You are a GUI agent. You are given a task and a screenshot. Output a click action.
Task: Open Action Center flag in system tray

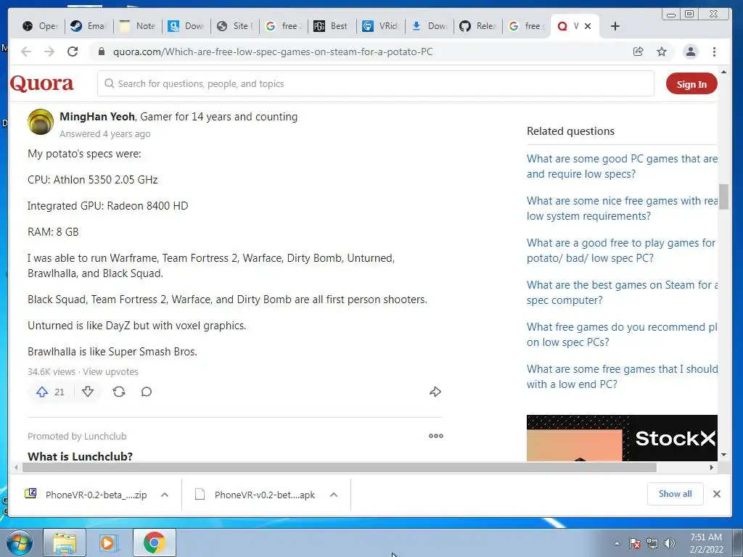point(635,543)
